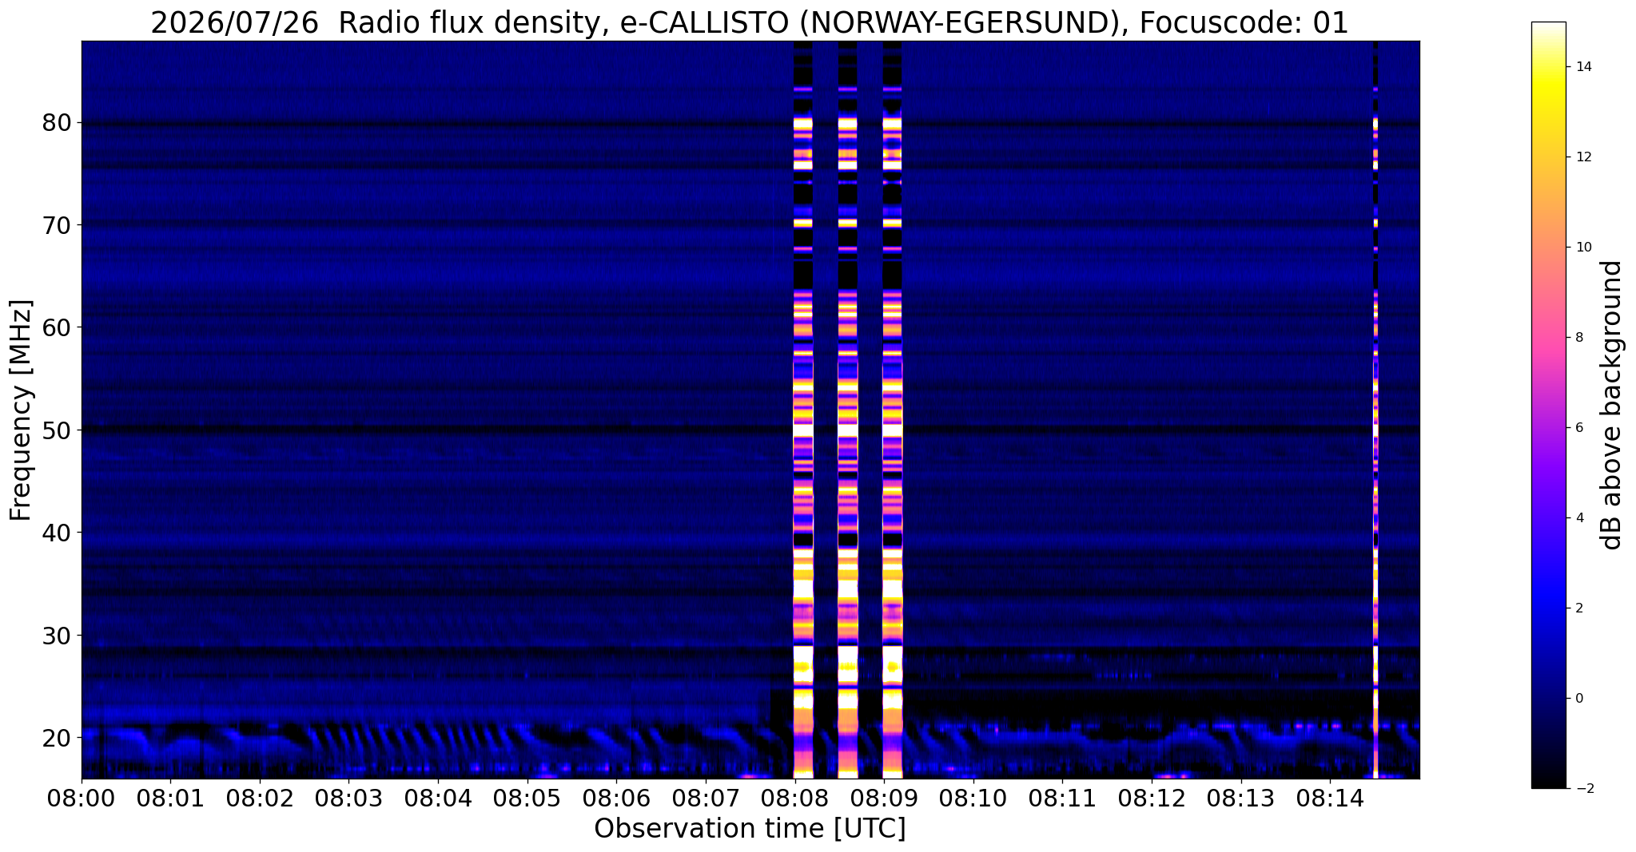Click the blue colorbar region near 2
Image resolution: width=1636 pixels, height=852 pixels.
[1548, 608]
